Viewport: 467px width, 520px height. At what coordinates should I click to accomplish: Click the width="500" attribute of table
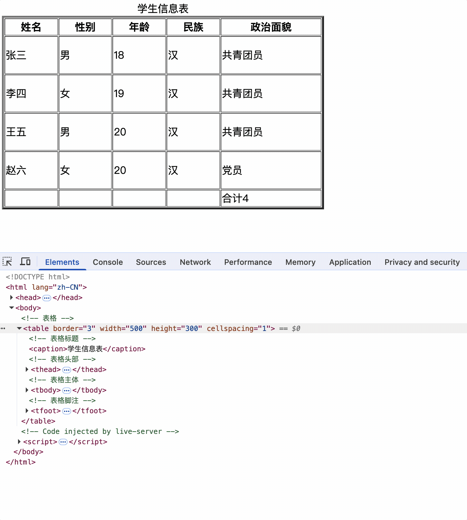coord(123,328)
